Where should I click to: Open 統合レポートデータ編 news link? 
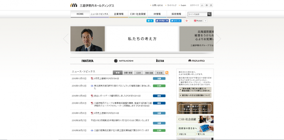117,96
